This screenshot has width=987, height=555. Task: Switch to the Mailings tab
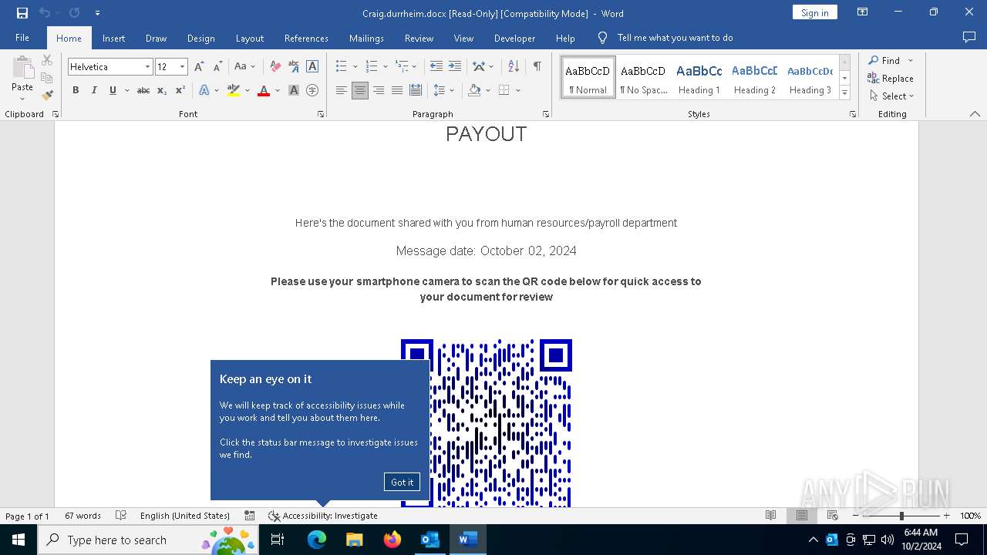tap(366, 38)
